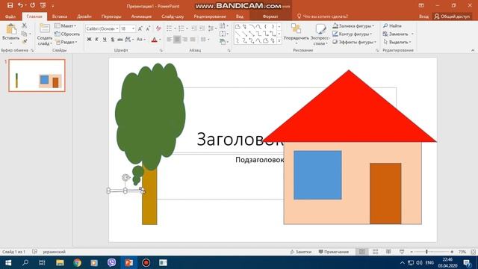The width and height of the screenshot is (478, 269).
Task: Start slideshow from beginning in quick access toolbar
Action: [43, 5]
